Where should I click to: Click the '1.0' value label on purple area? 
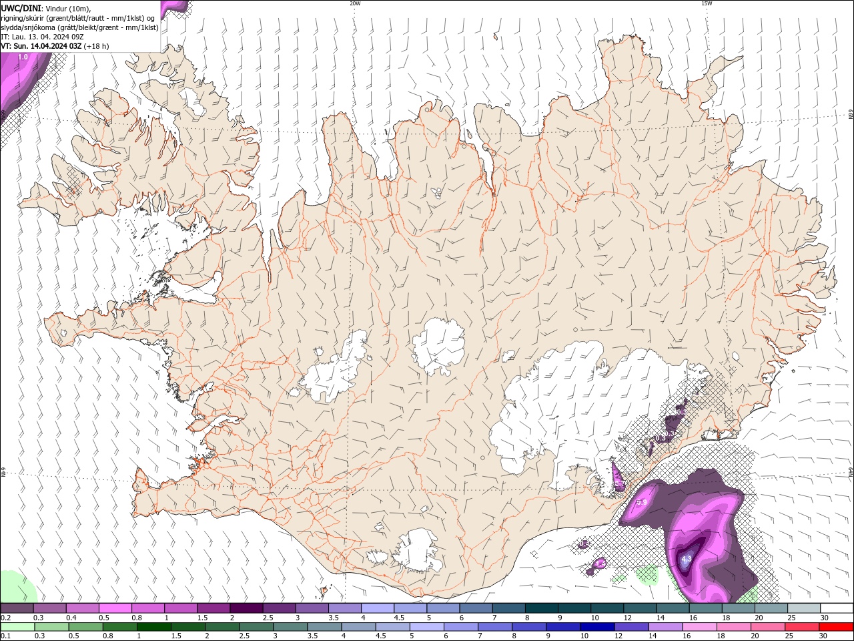[23, 57]
